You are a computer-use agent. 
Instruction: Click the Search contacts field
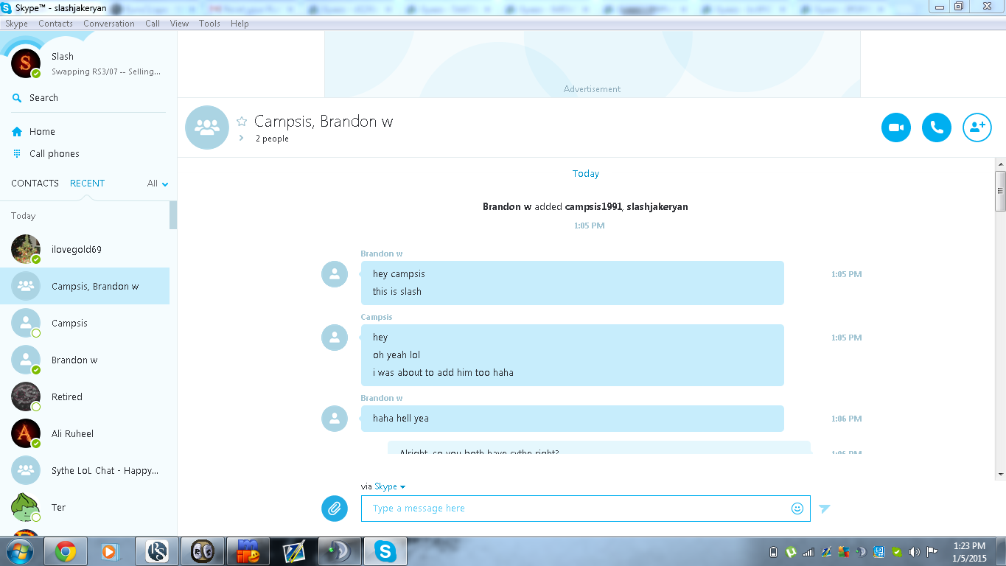[x=88, y=98]
